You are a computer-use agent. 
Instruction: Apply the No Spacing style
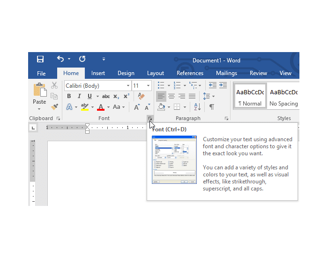tap(283, 96)
